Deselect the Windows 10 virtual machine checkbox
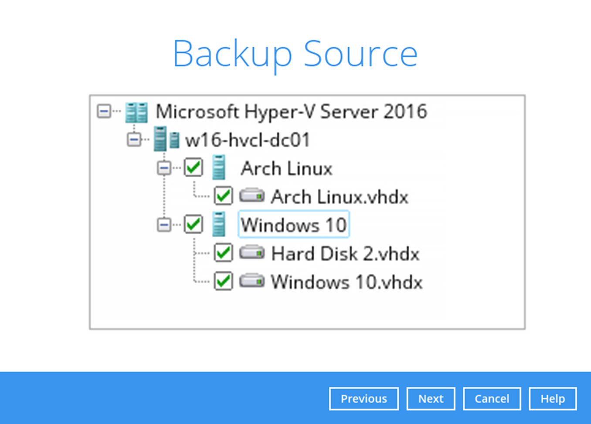Screen dimensions: 591x424 pyautogui.click(x=194, y=224)
